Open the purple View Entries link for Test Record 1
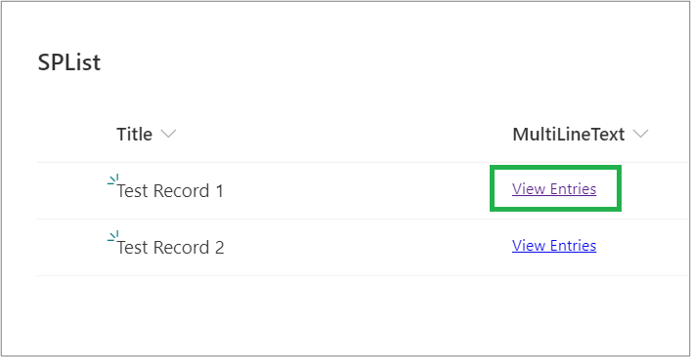This screenshot has width=691, height=357. click(x=554, y=189)
